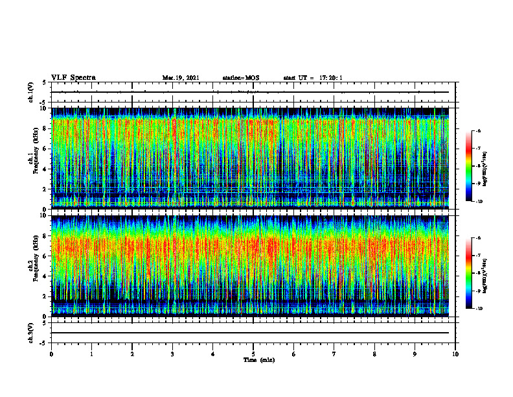Click the ch.1 'Frequency (kHz)' axis label
Screen dimensions: 513x397
36,150
